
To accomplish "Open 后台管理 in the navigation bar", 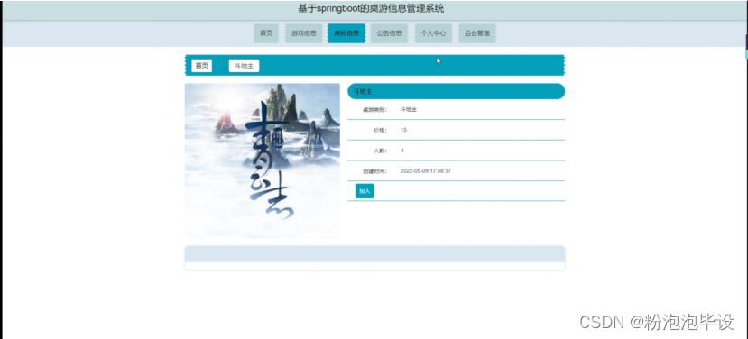I will pos(477,33).
